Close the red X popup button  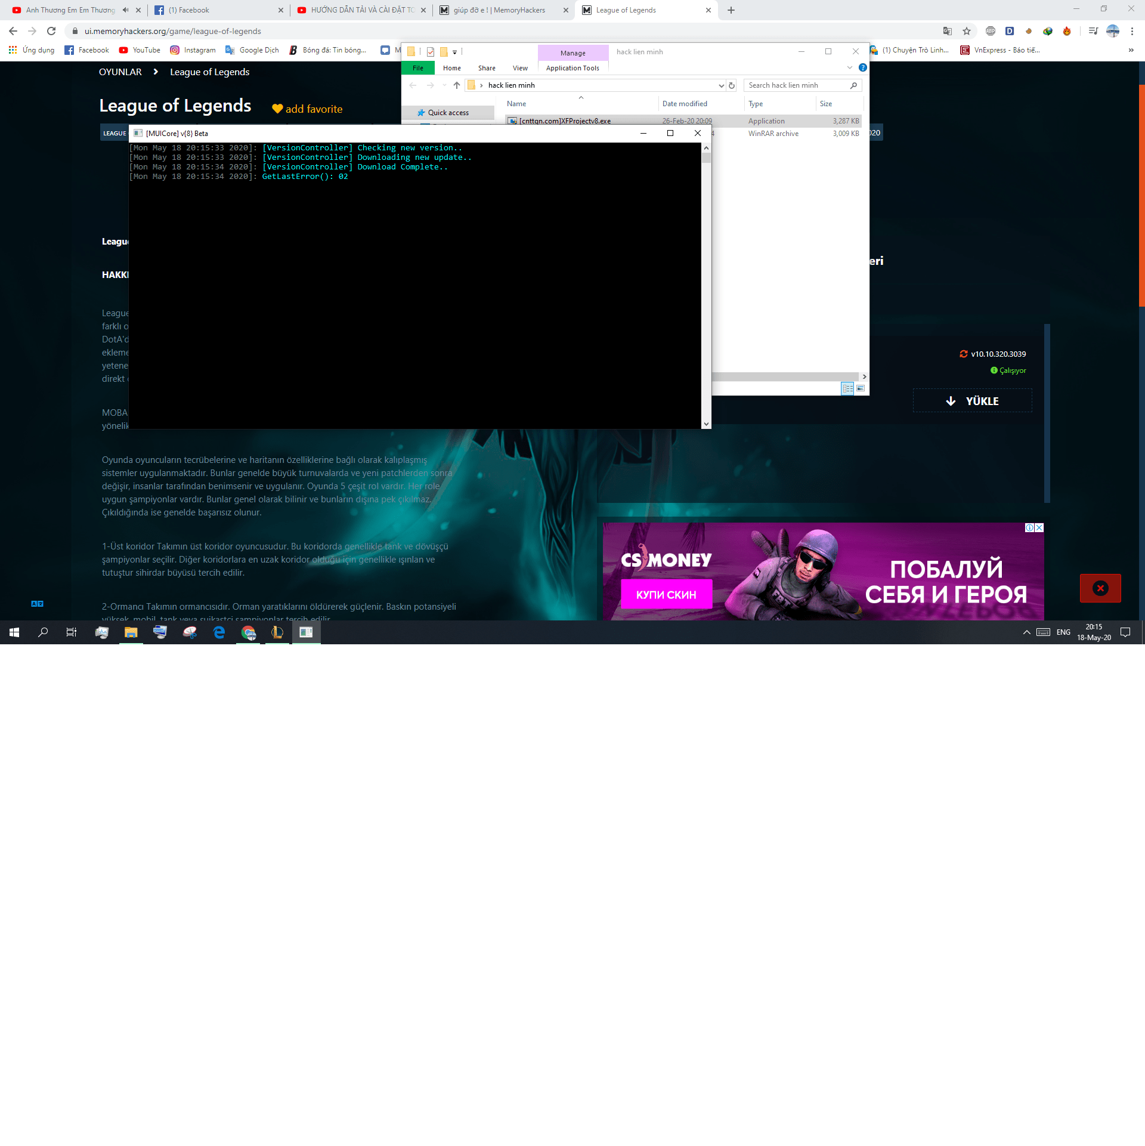[x=1100, y=588]
